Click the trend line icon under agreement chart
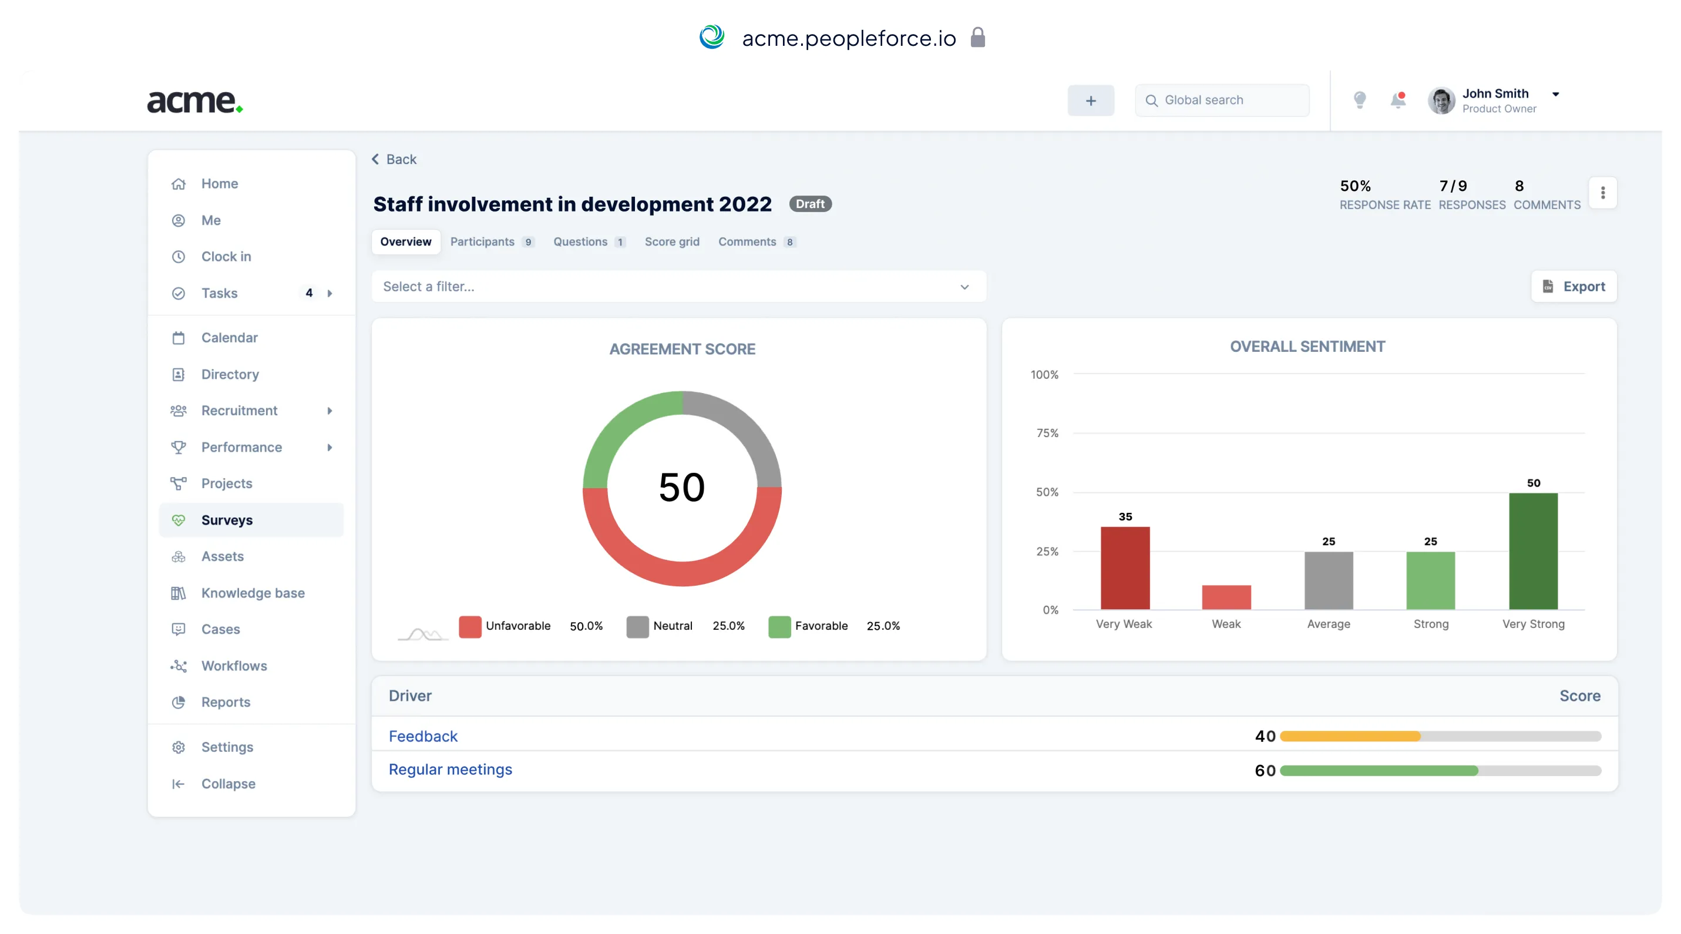 tap(423, 633)
